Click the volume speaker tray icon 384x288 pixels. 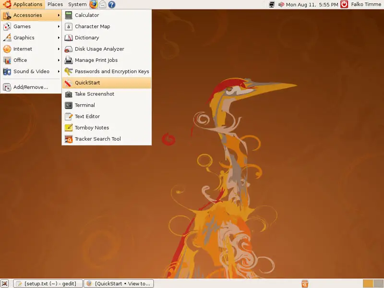[281, 4]
